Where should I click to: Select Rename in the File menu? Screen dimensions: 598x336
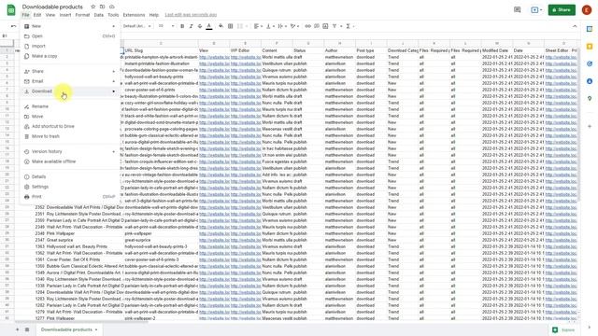[x=69, y=106]
